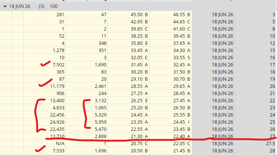Select volume 7,533 in strike 28 row
Screen dimensions: 277x155
coord(58,151)
